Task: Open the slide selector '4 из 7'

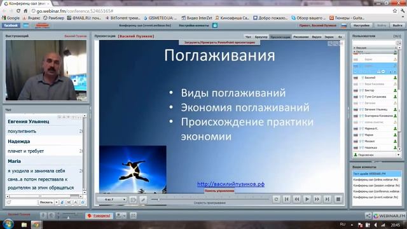Action: click(x=112, y=199)
